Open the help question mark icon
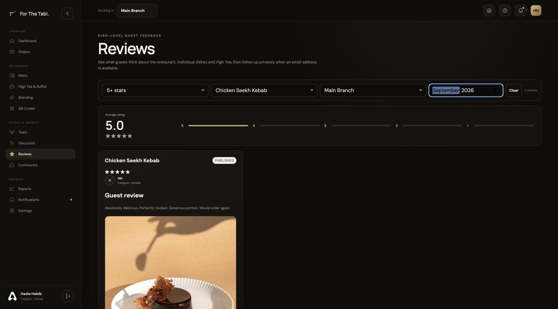Screen dimensions: 558x309 pos(505,11)
